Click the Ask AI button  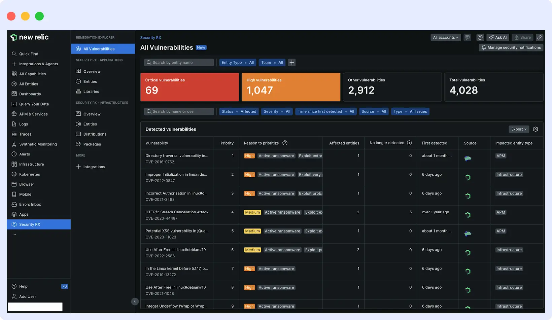(497, 37)
